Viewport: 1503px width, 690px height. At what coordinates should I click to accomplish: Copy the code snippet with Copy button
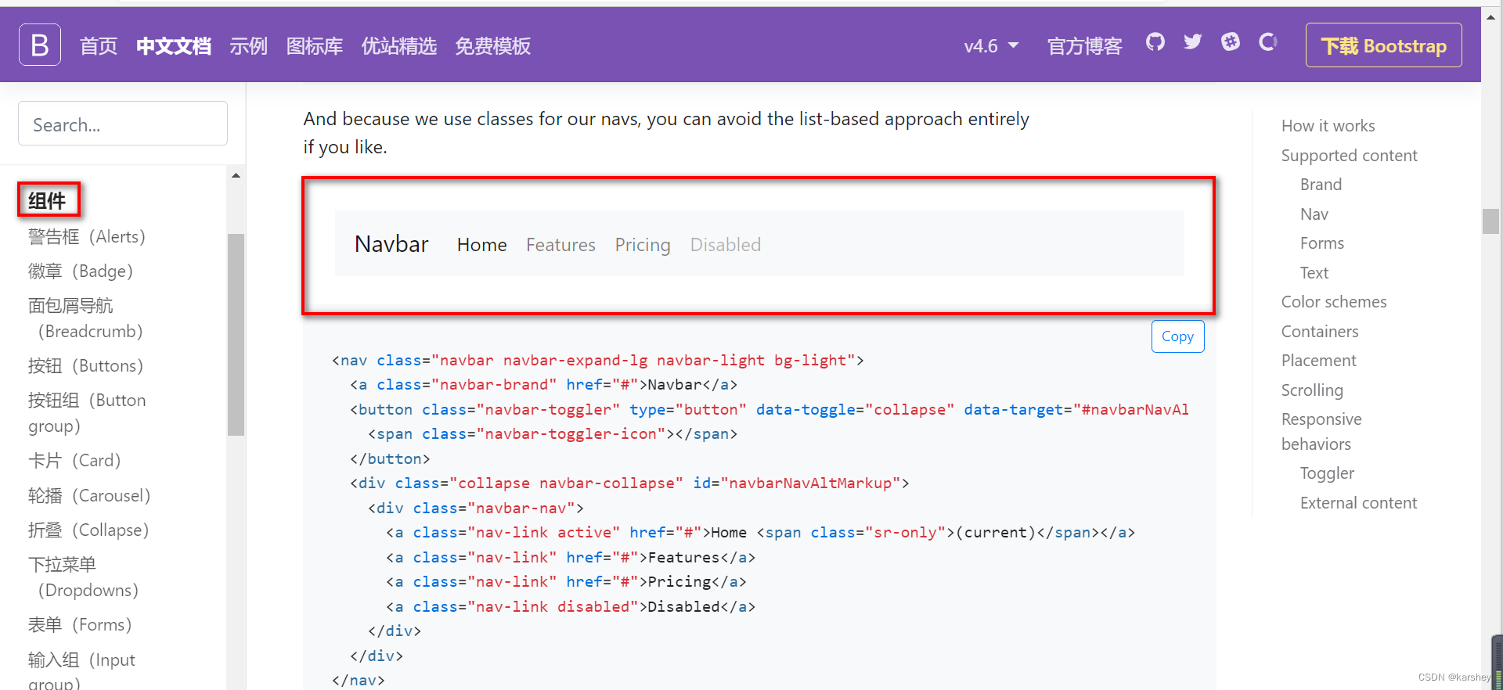(x=1177, y=336)
